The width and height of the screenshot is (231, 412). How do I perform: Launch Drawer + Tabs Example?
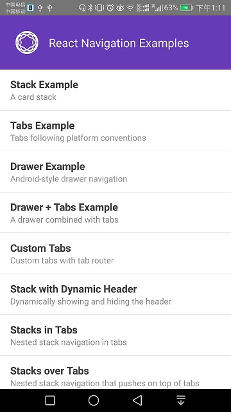[x=116, y=212]
